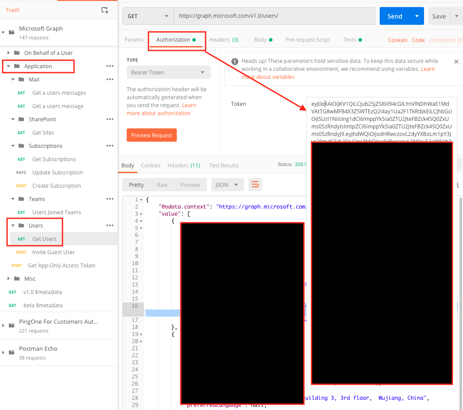Open the Teams folder options menu
This screenshot has height=410, width=463.
point(110,199)
